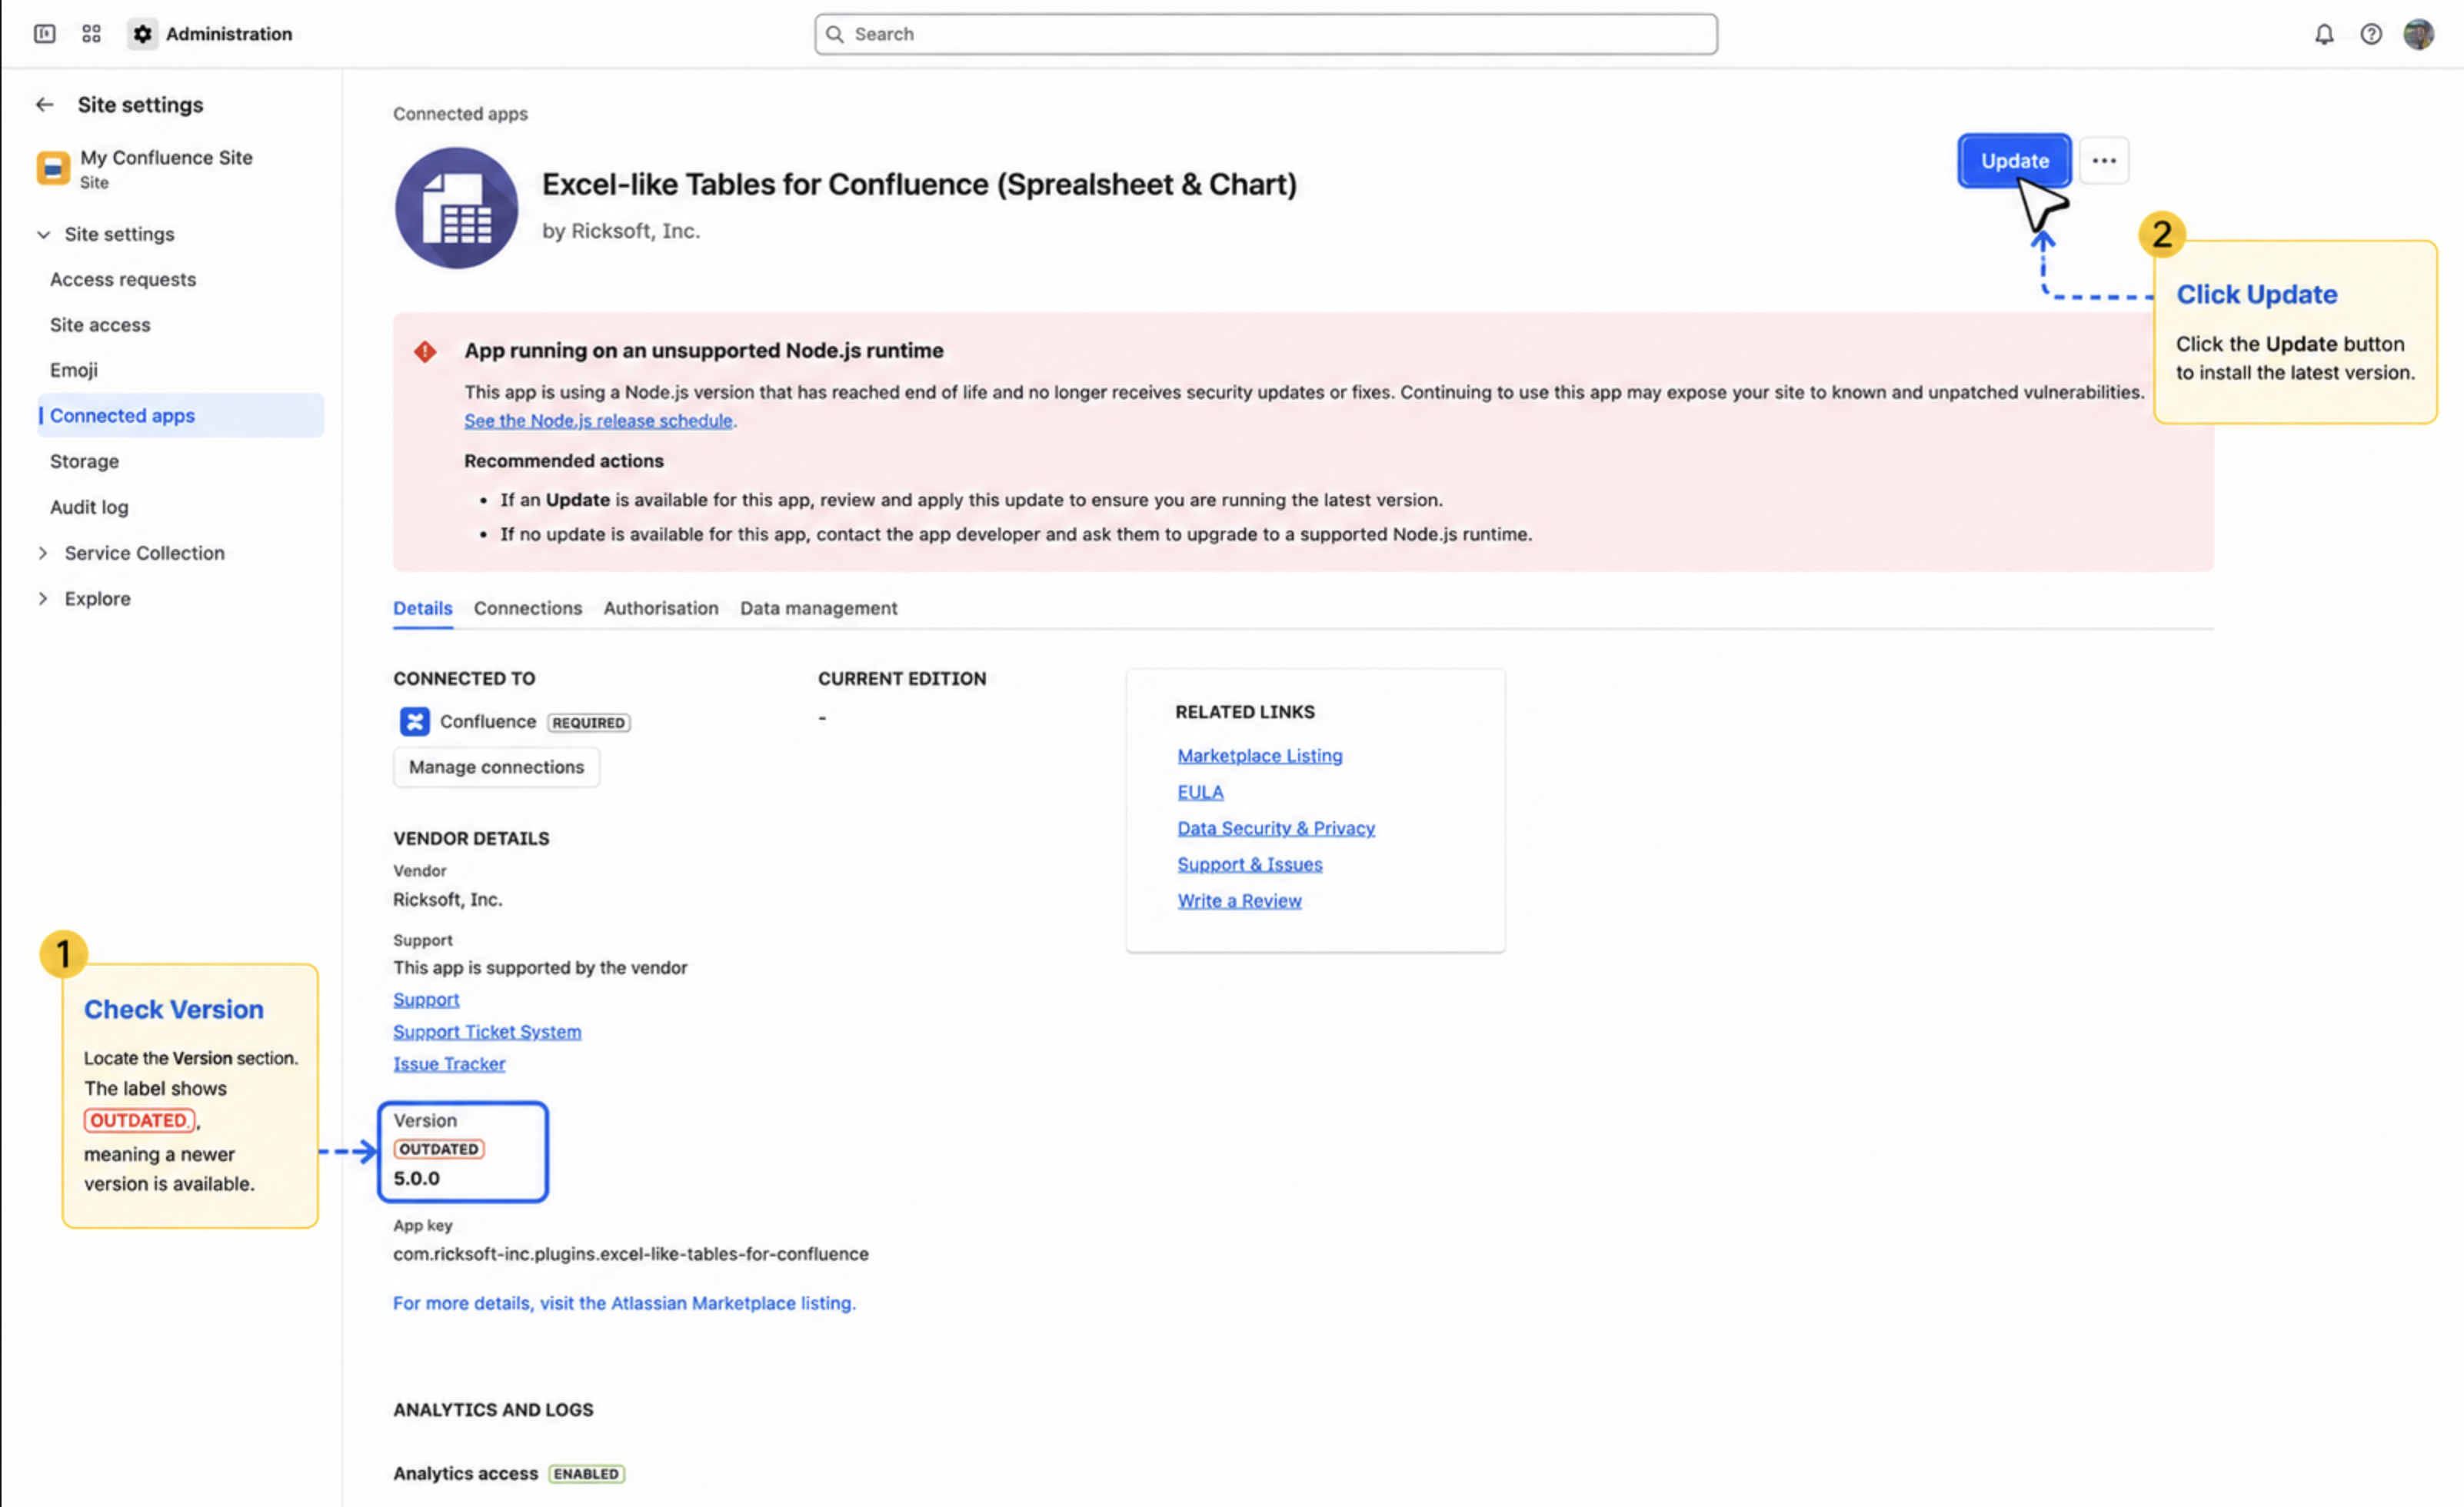Go back using the Site settings arrow
The image size is (2464, 1507).
pos(45,105)
